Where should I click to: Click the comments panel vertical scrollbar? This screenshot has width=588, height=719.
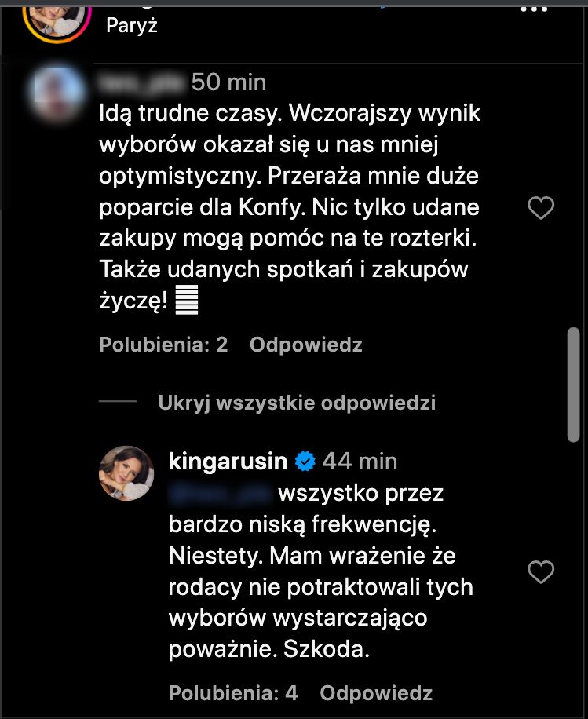click(573, 385)
